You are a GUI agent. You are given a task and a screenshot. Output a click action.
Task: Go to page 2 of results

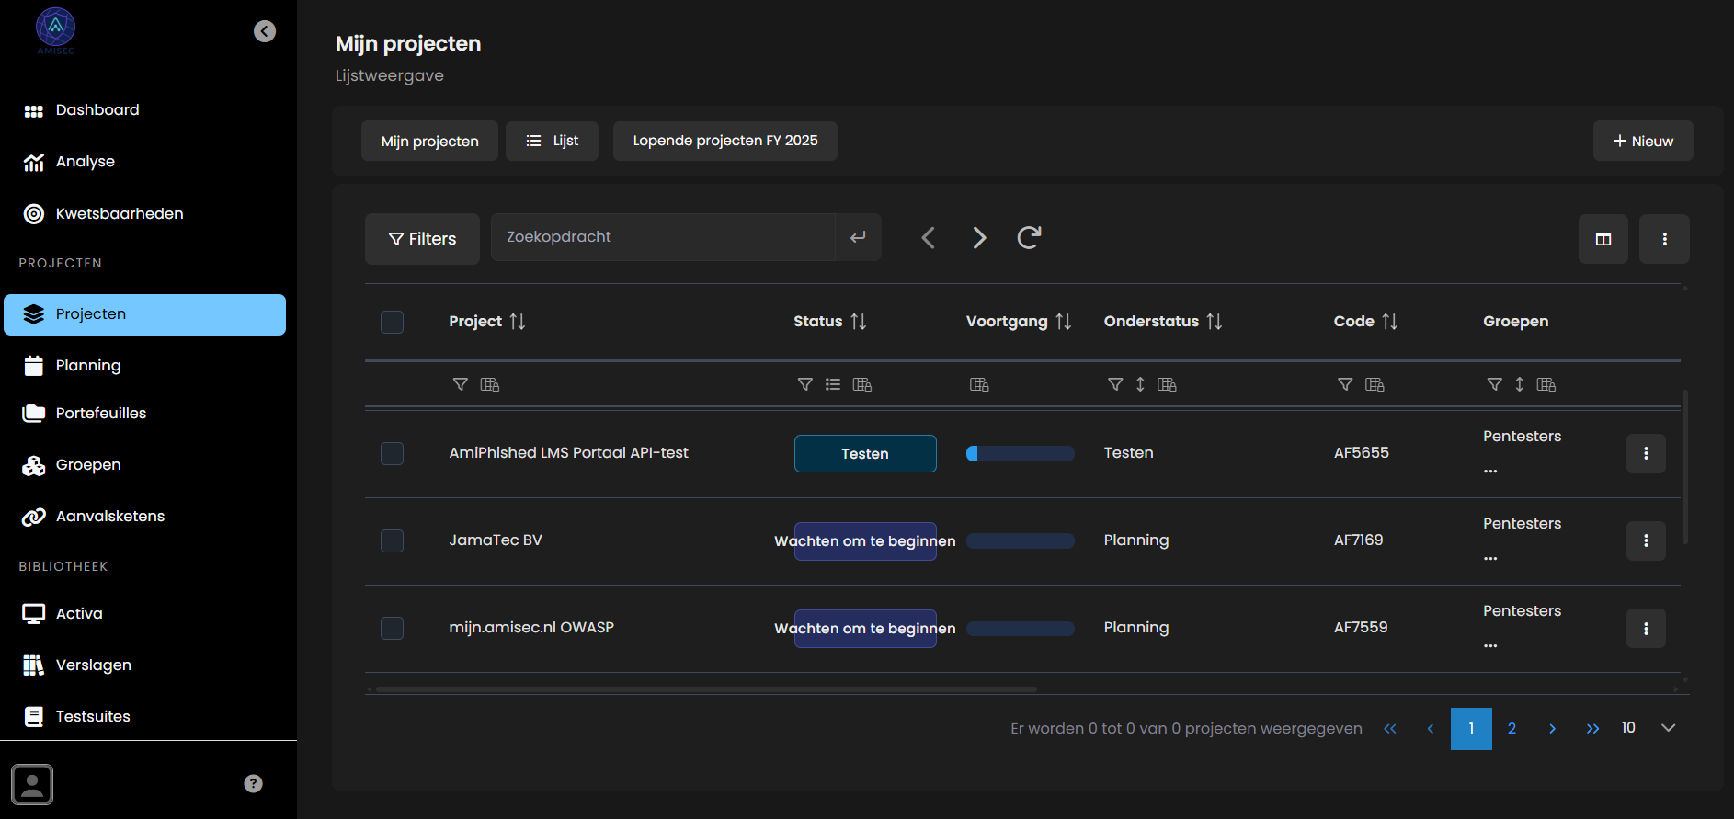click(x=1512, y=729)
